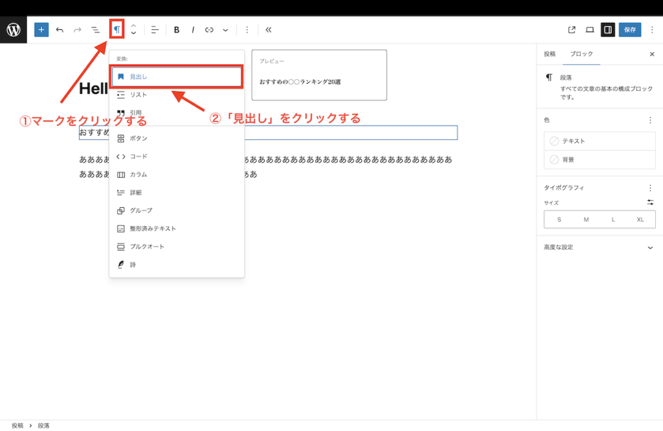
Task: Open the block inserter with the plus icon
Action: 41,29
